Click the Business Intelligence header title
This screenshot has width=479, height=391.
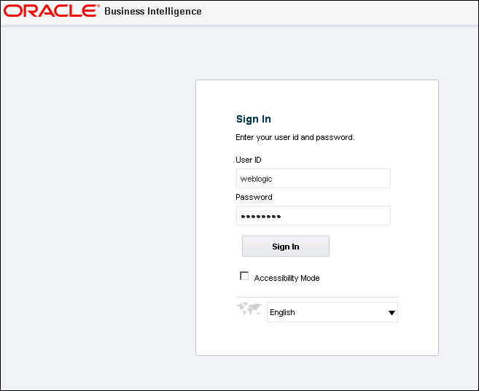pos(153,12)
